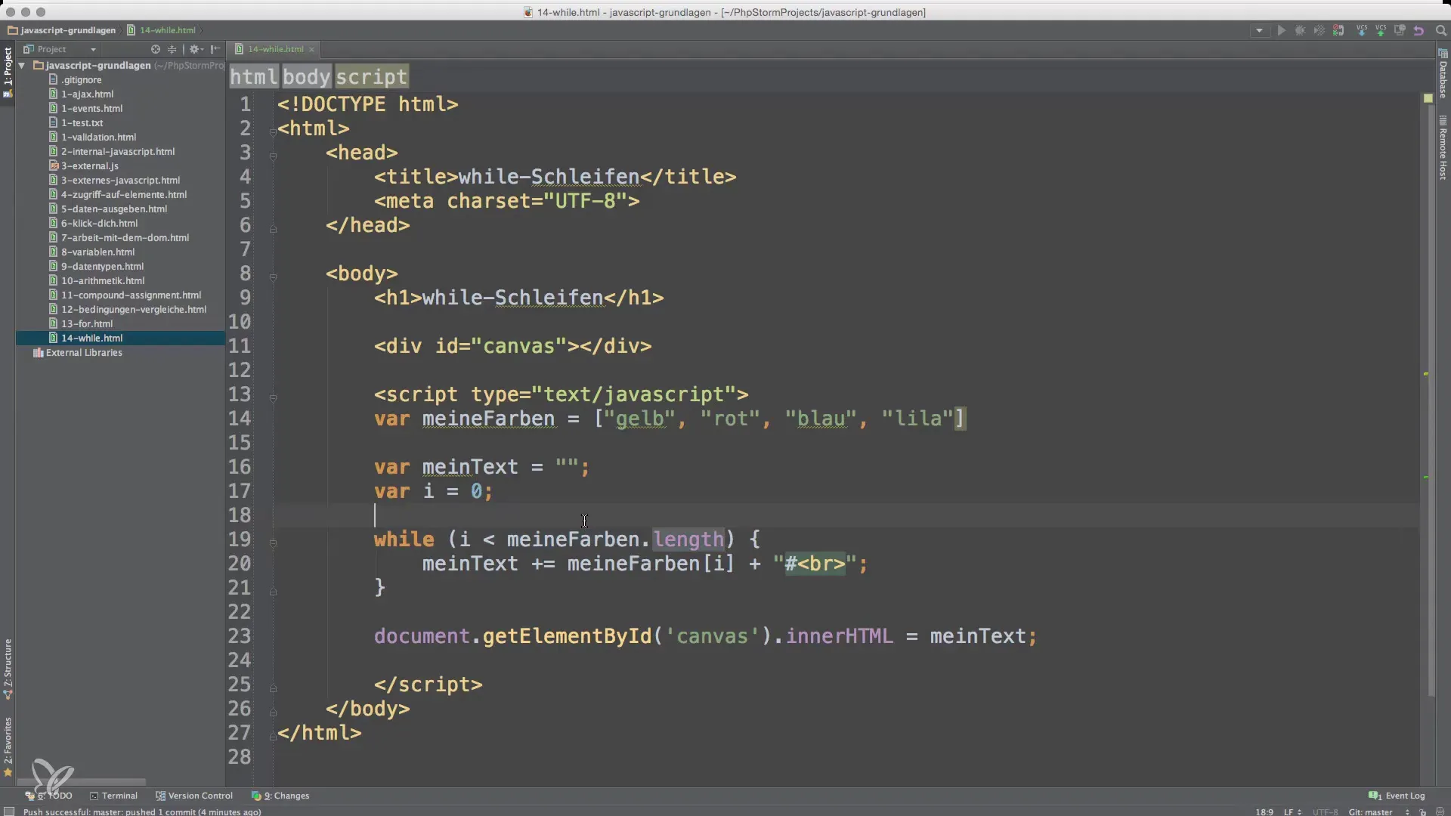Screen dimensions: 1451x816
Task: Click the VCS Update Project icon
Action: [x=1362, y=31]
